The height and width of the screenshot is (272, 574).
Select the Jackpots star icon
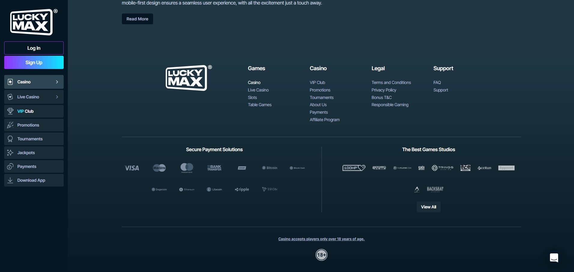11,152
